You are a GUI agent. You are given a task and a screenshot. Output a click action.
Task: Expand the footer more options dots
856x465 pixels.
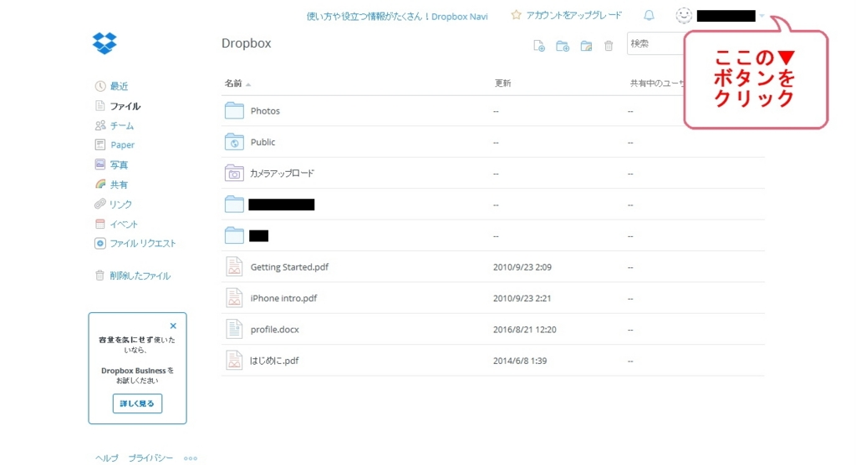[191, 458]
